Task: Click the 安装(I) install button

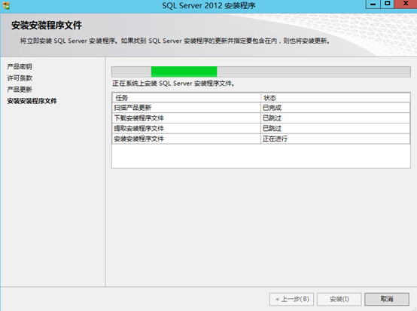Action: coord(339,299)
